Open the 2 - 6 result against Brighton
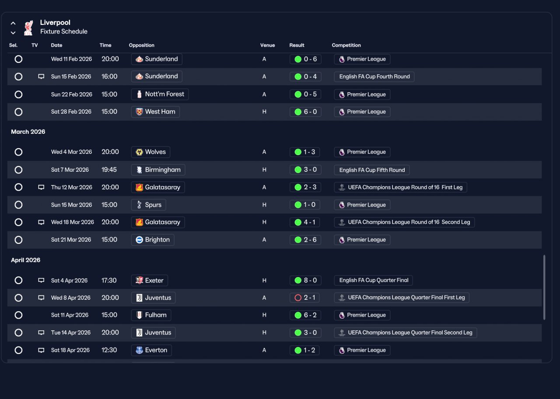This screenshot has width=560, height=399. pos(305,239)
